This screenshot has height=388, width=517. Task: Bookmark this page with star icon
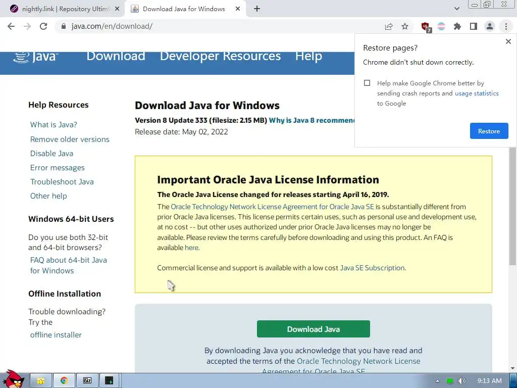pyautogui.click(x=405, y=26)
